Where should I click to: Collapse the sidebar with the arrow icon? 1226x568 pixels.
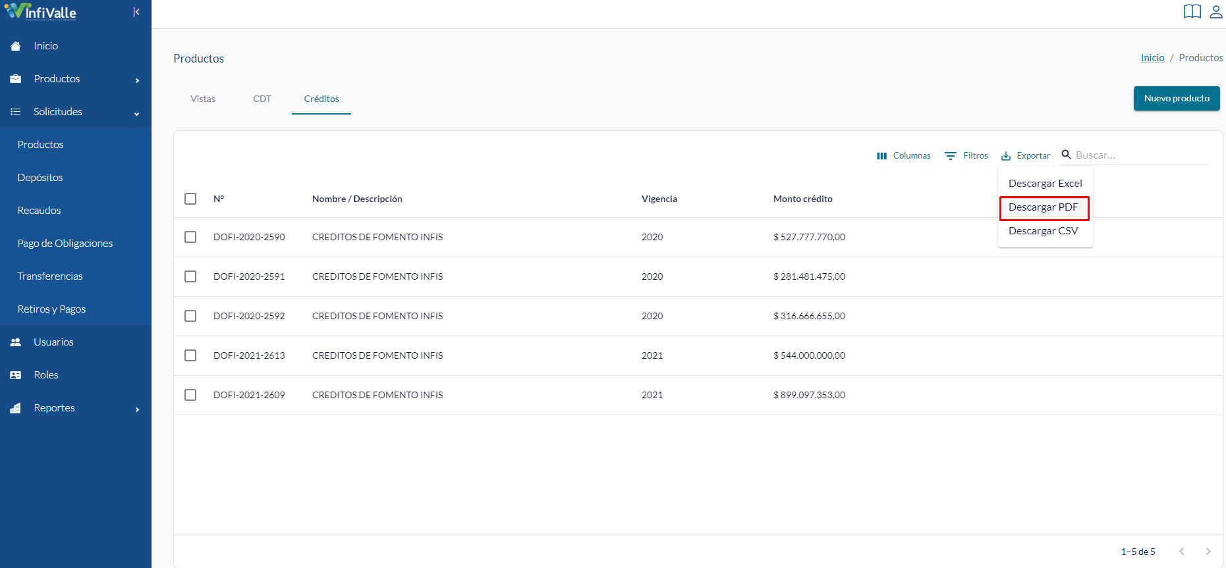coord(136,12)
